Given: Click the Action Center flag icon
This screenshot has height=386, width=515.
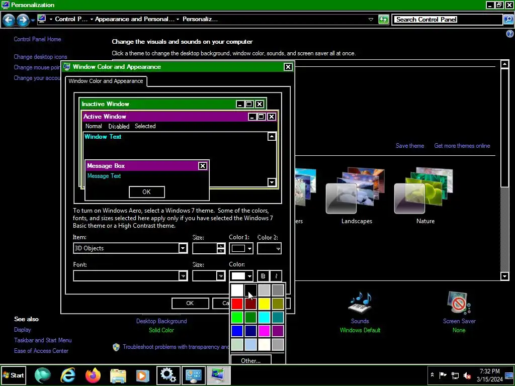Looking at the screenshot, I should pos(443,375).
